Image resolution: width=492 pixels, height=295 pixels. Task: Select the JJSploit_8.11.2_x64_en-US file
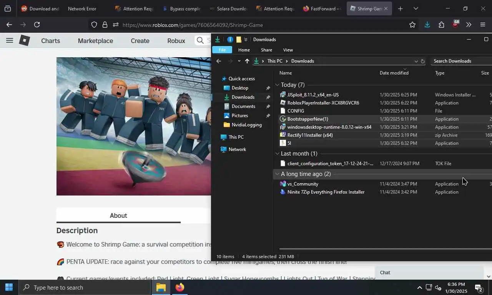[313, 95]
